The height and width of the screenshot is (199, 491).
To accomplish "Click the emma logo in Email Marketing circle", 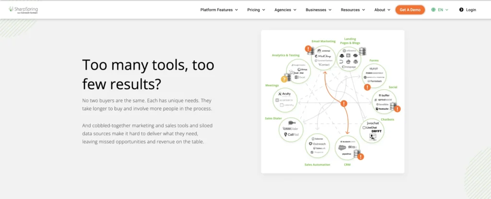I will tap(323, 51).
